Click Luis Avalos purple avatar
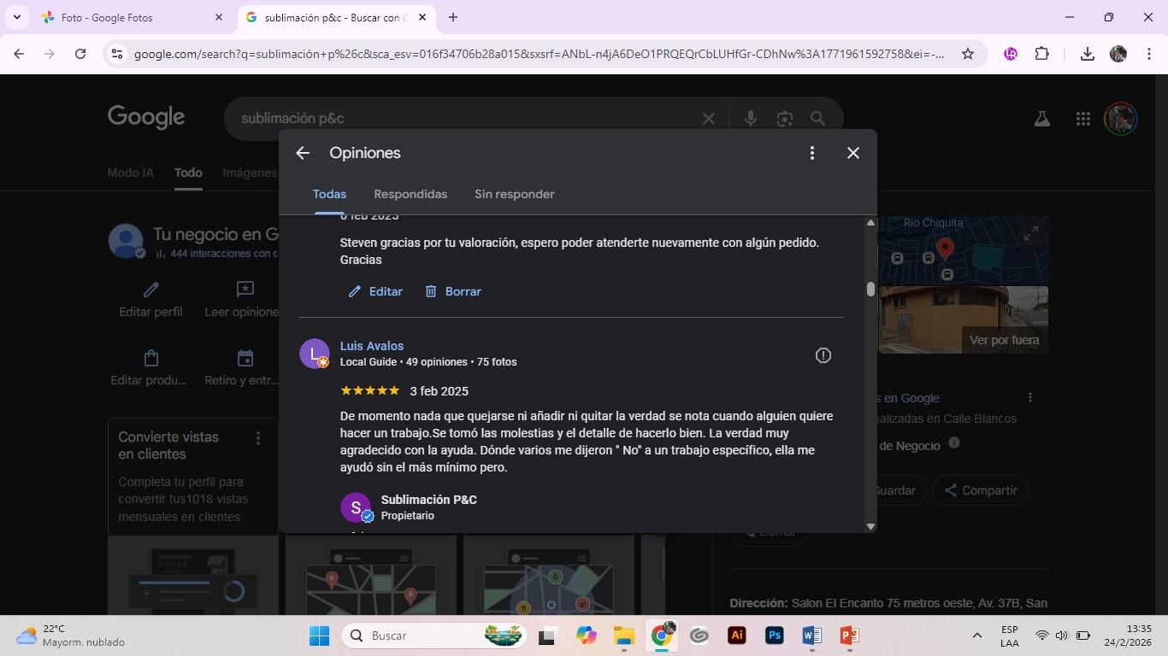1168x656 pixels. point(315,354)
